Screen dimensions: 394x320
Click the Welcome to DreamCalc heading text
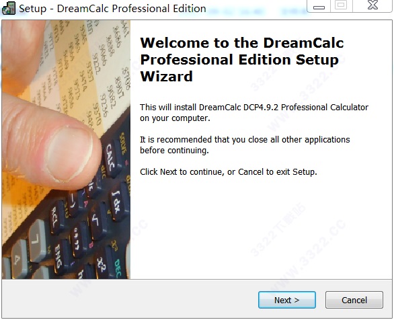tap(242, 60)
